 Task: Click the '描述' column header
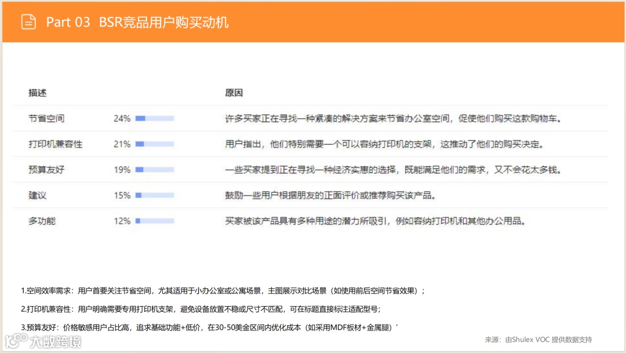point(37,93)
